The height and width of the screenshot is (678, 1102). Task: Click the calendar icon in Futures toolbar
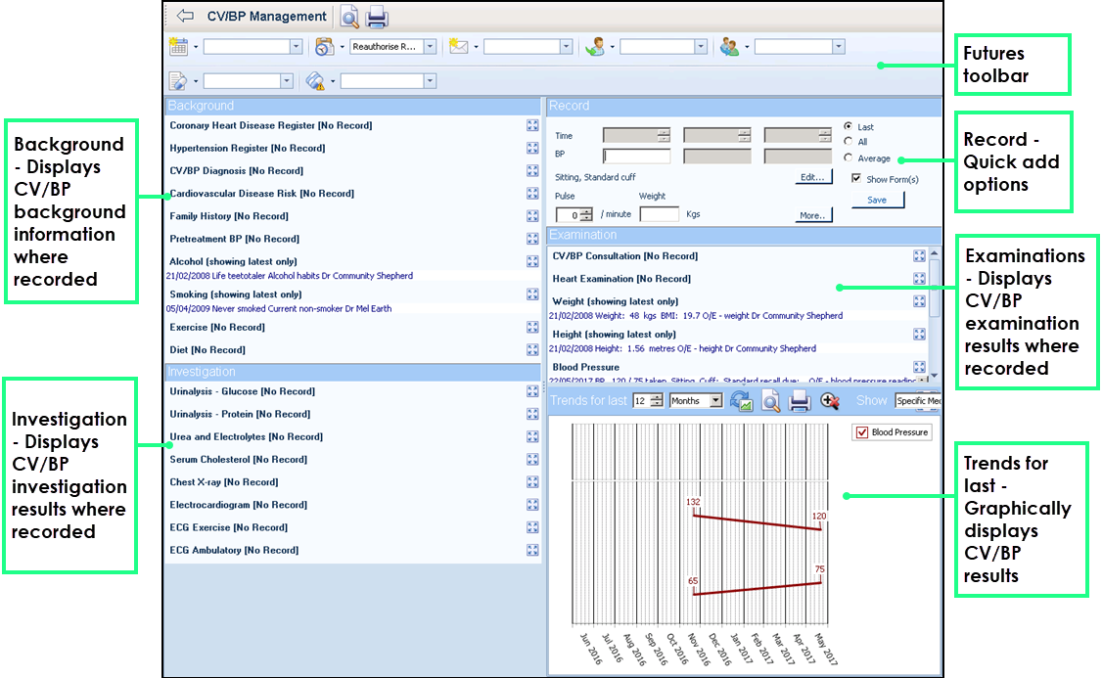[x=178, y=46]
